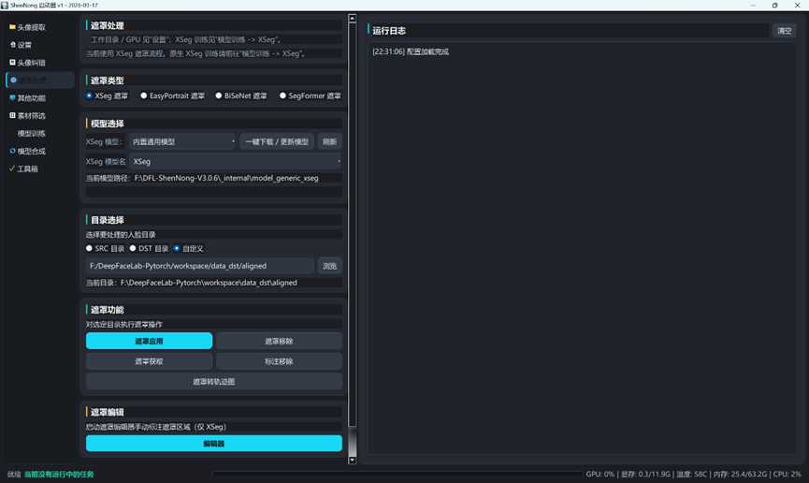Click the CPU: 2% status bar text
Viewport: 809px width, 483px height.
click(x=787, y=475)
